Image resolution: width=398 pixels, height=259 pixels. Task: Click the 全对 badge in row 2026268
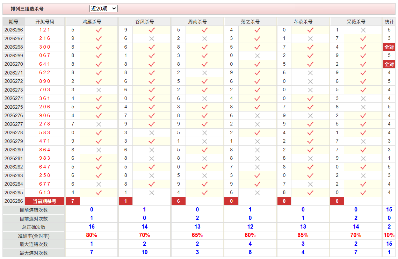[389, 47]
